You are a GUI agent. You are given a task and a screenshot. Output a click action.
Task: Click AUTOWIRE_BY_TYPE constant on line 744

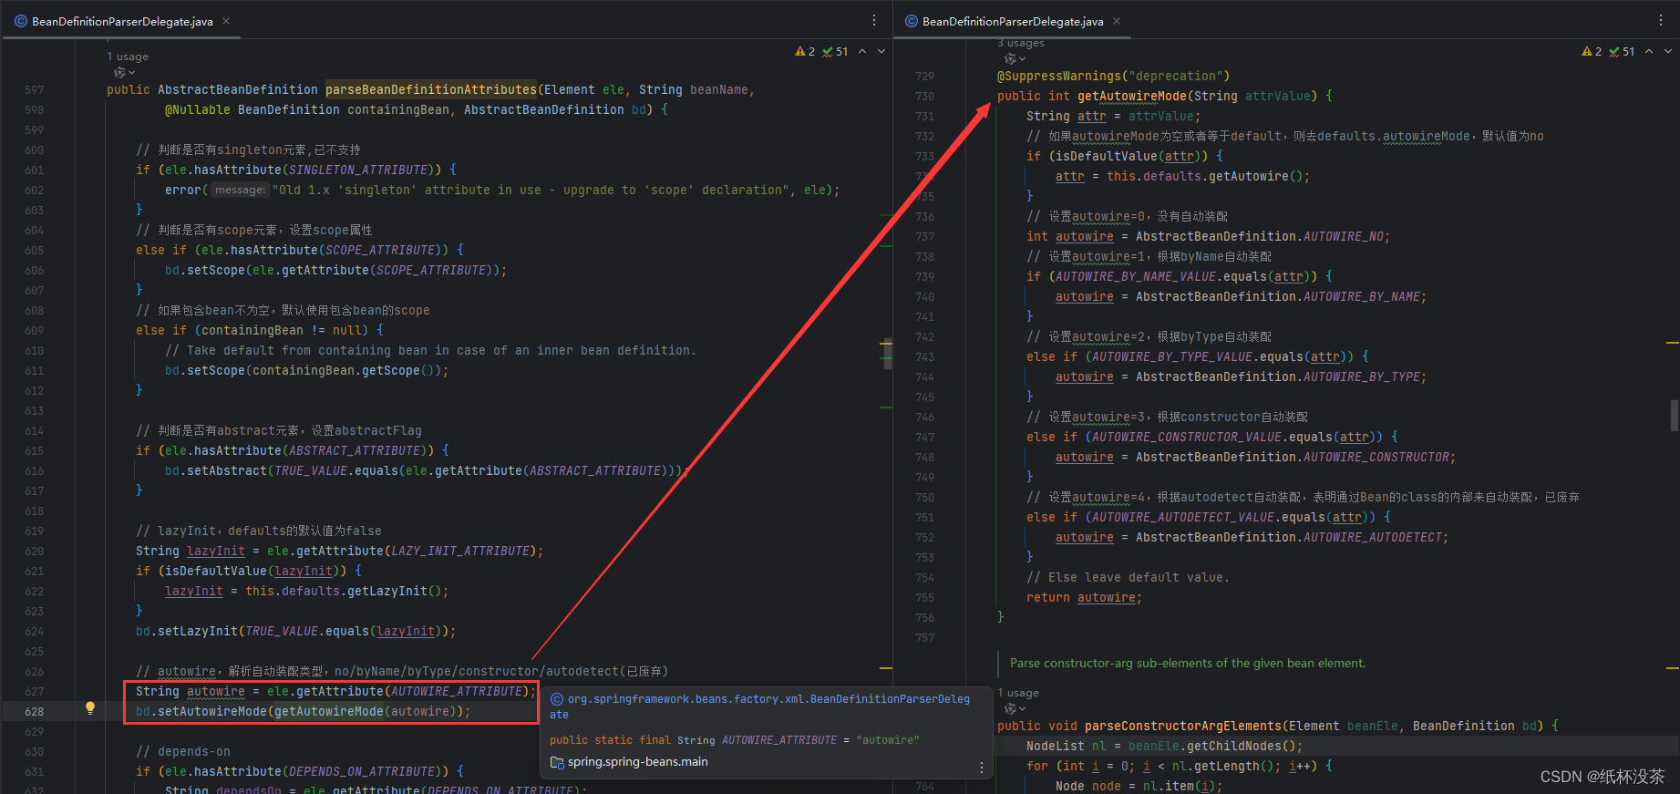(x=1362, y=376)
